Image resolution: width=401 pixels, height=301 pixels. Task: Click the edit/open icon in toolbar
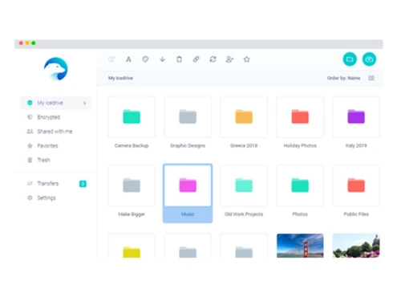[111, 59]
